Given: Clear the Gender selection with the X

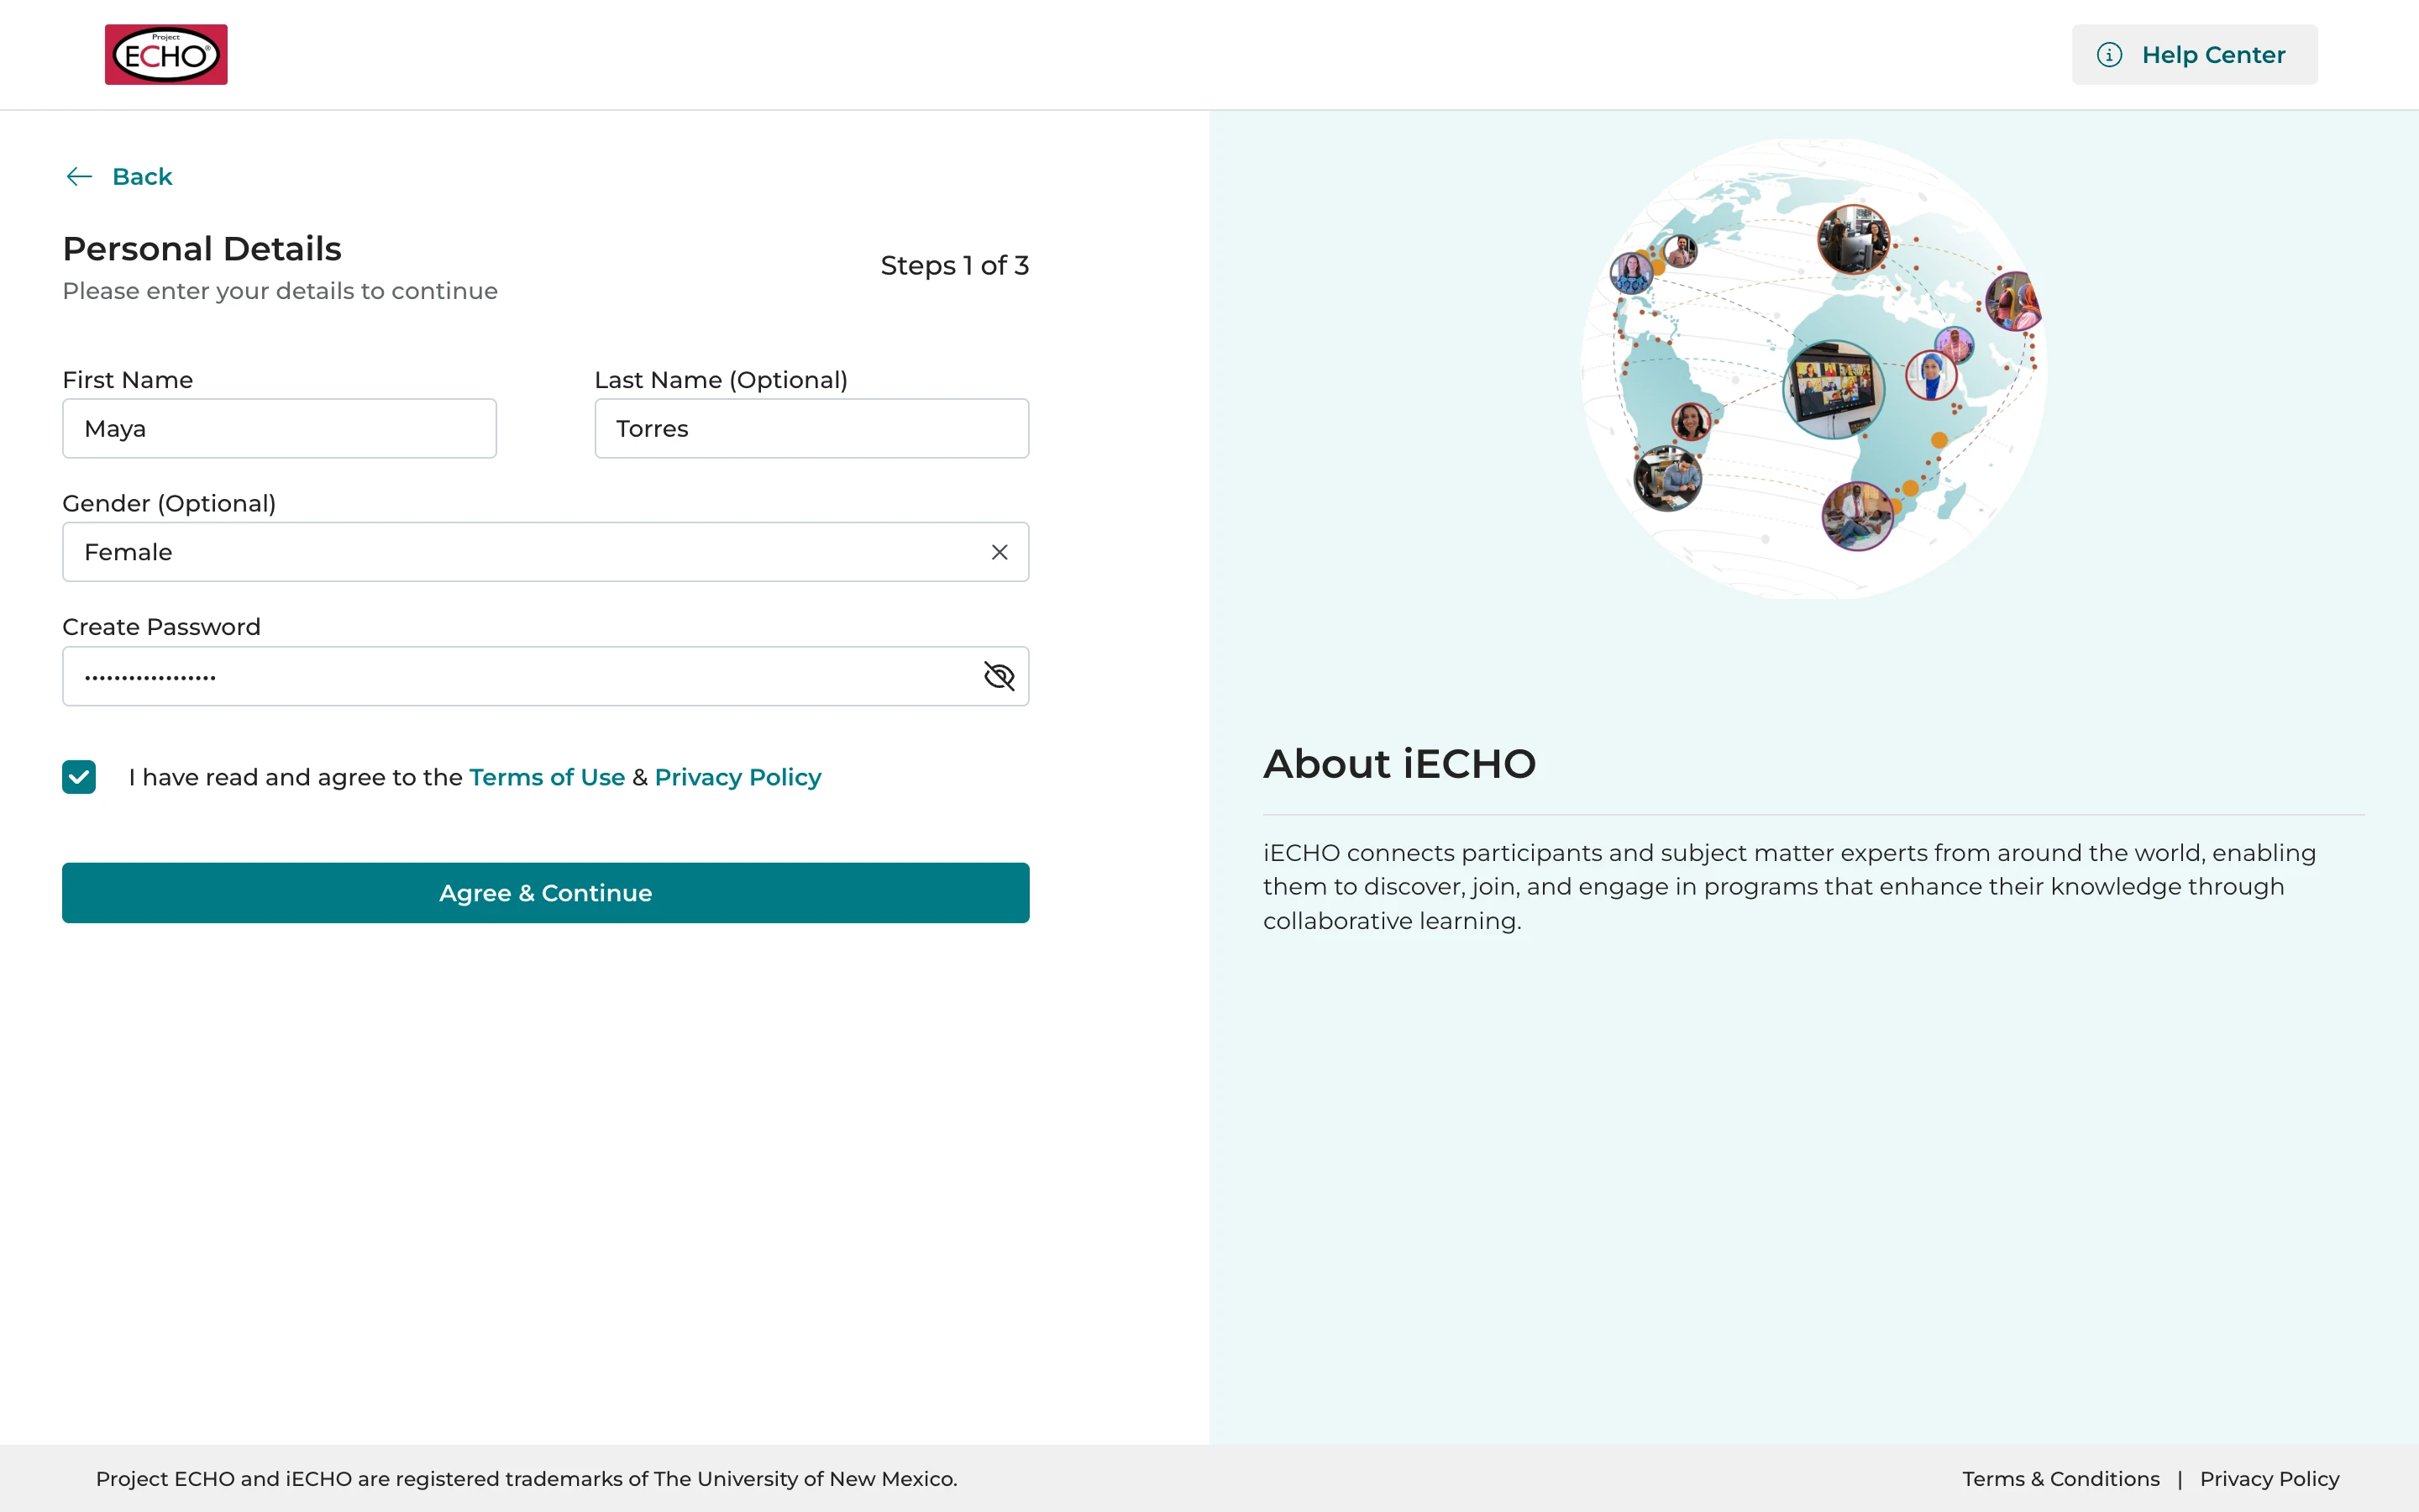Looking at the screenshot, I should click(x=1000, y=552).
